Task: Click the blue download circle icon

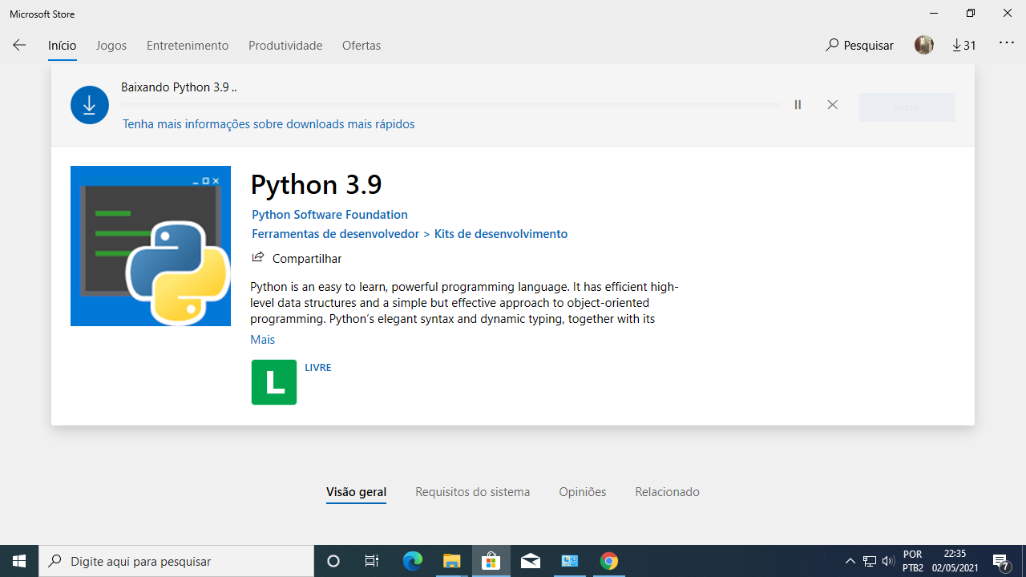Action: (x=90, y=105)
